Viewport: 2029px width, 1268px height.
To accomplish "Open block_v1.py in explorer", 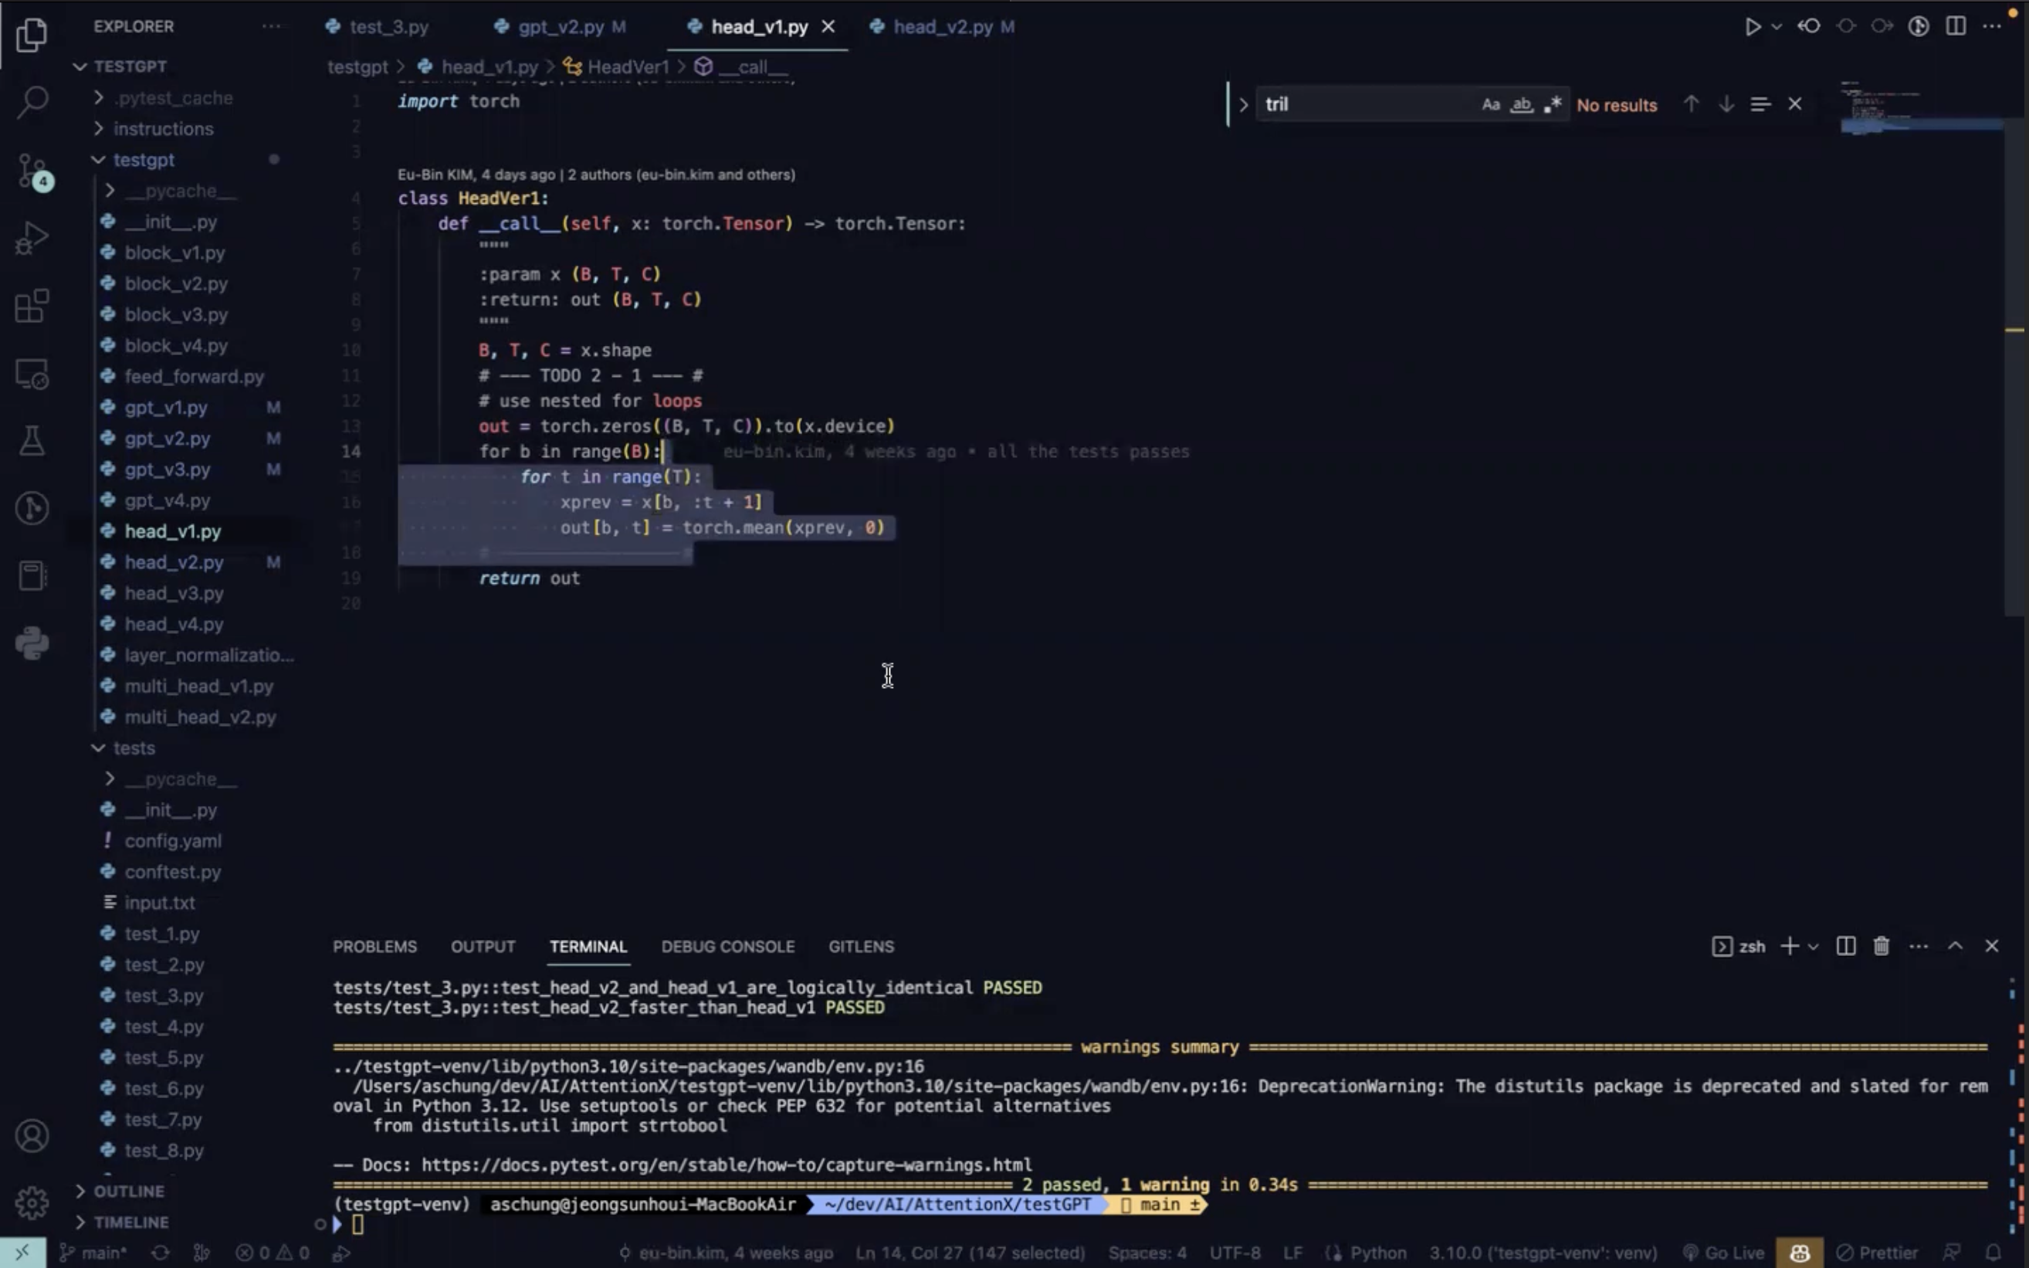I will pos(174,253).
